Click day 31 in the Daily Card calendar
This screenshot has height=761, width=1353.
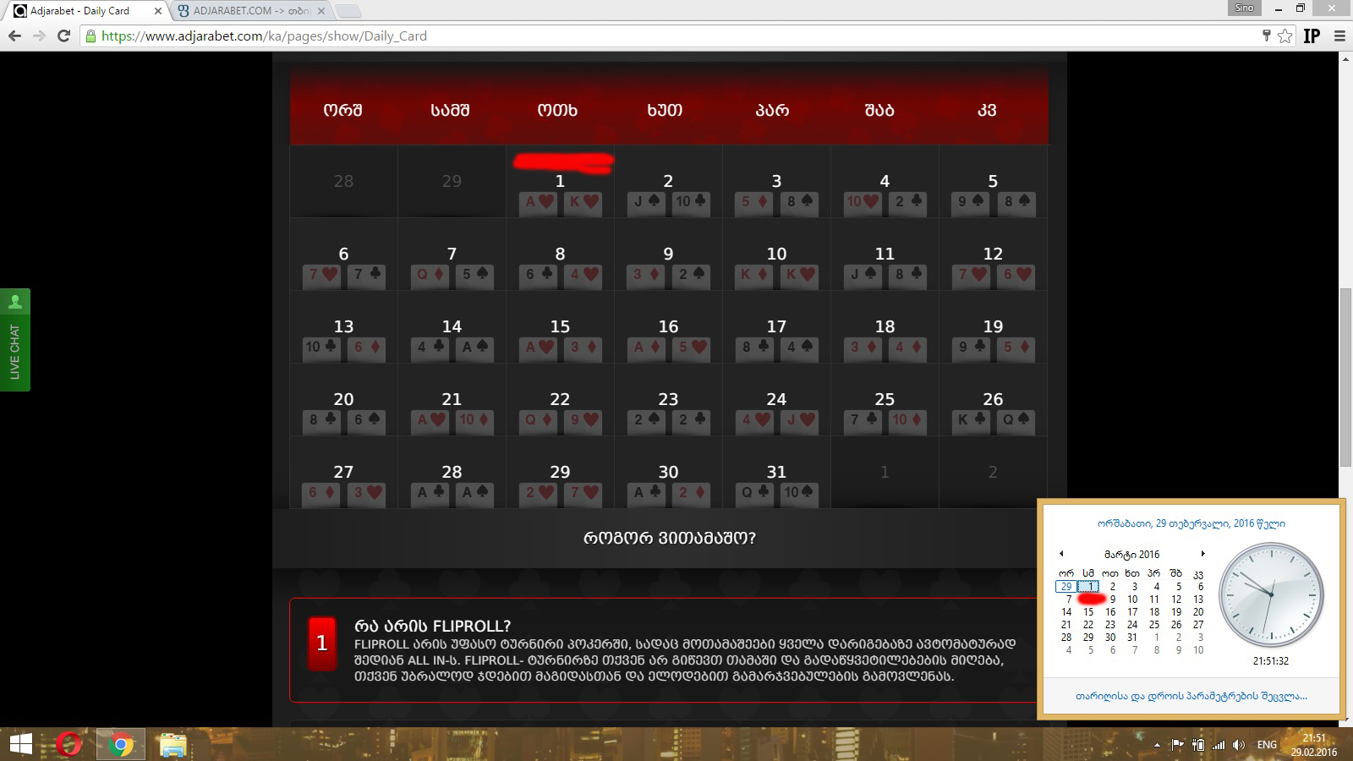point(776,473)
